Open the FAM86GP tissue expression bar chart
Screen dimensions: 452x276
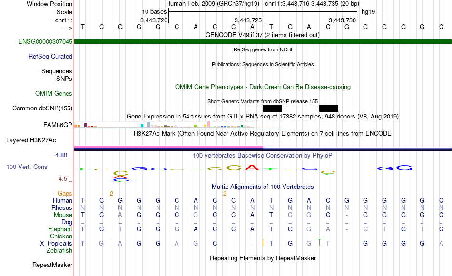164,125
